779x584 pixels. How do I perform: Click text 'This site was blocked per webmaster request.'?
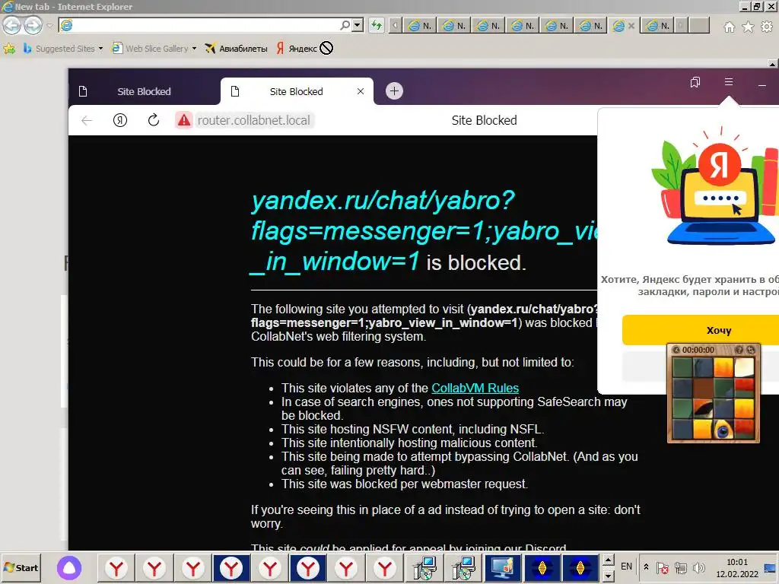[x=405, y=484]
